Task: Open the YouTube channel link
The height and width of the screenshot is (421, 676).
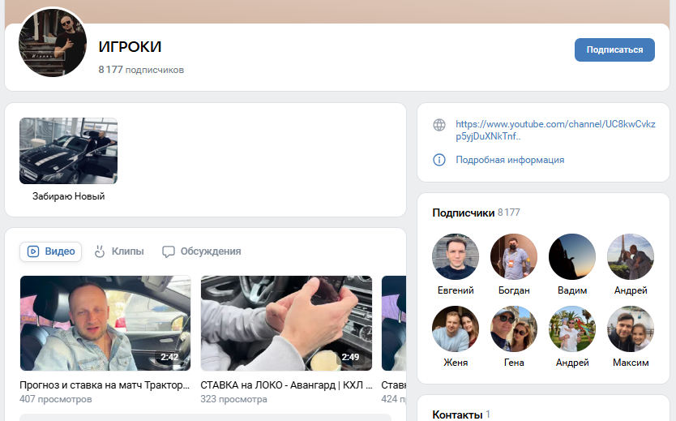Action: tap(555, 130)
